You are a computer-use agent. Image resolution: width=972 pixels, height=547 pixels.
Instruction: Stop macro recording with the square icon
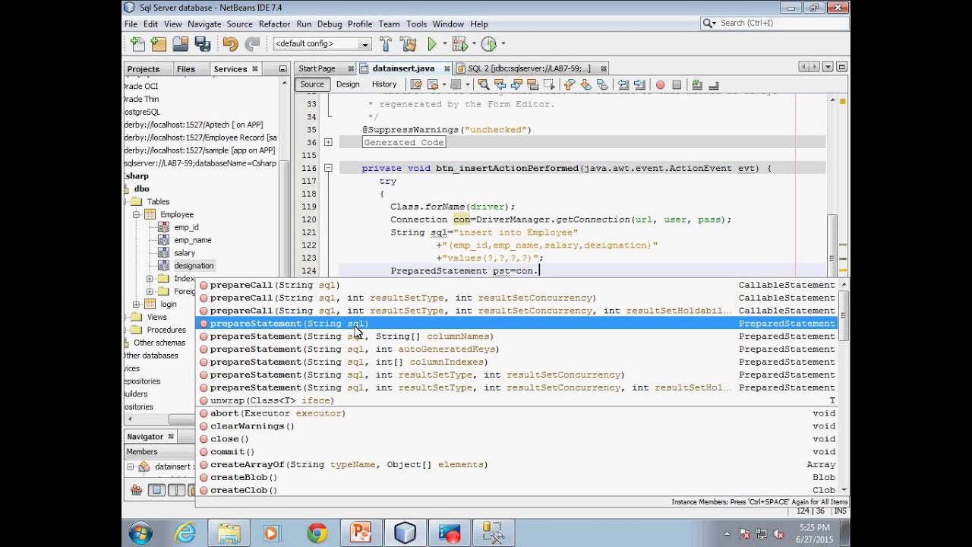(677, 84)
